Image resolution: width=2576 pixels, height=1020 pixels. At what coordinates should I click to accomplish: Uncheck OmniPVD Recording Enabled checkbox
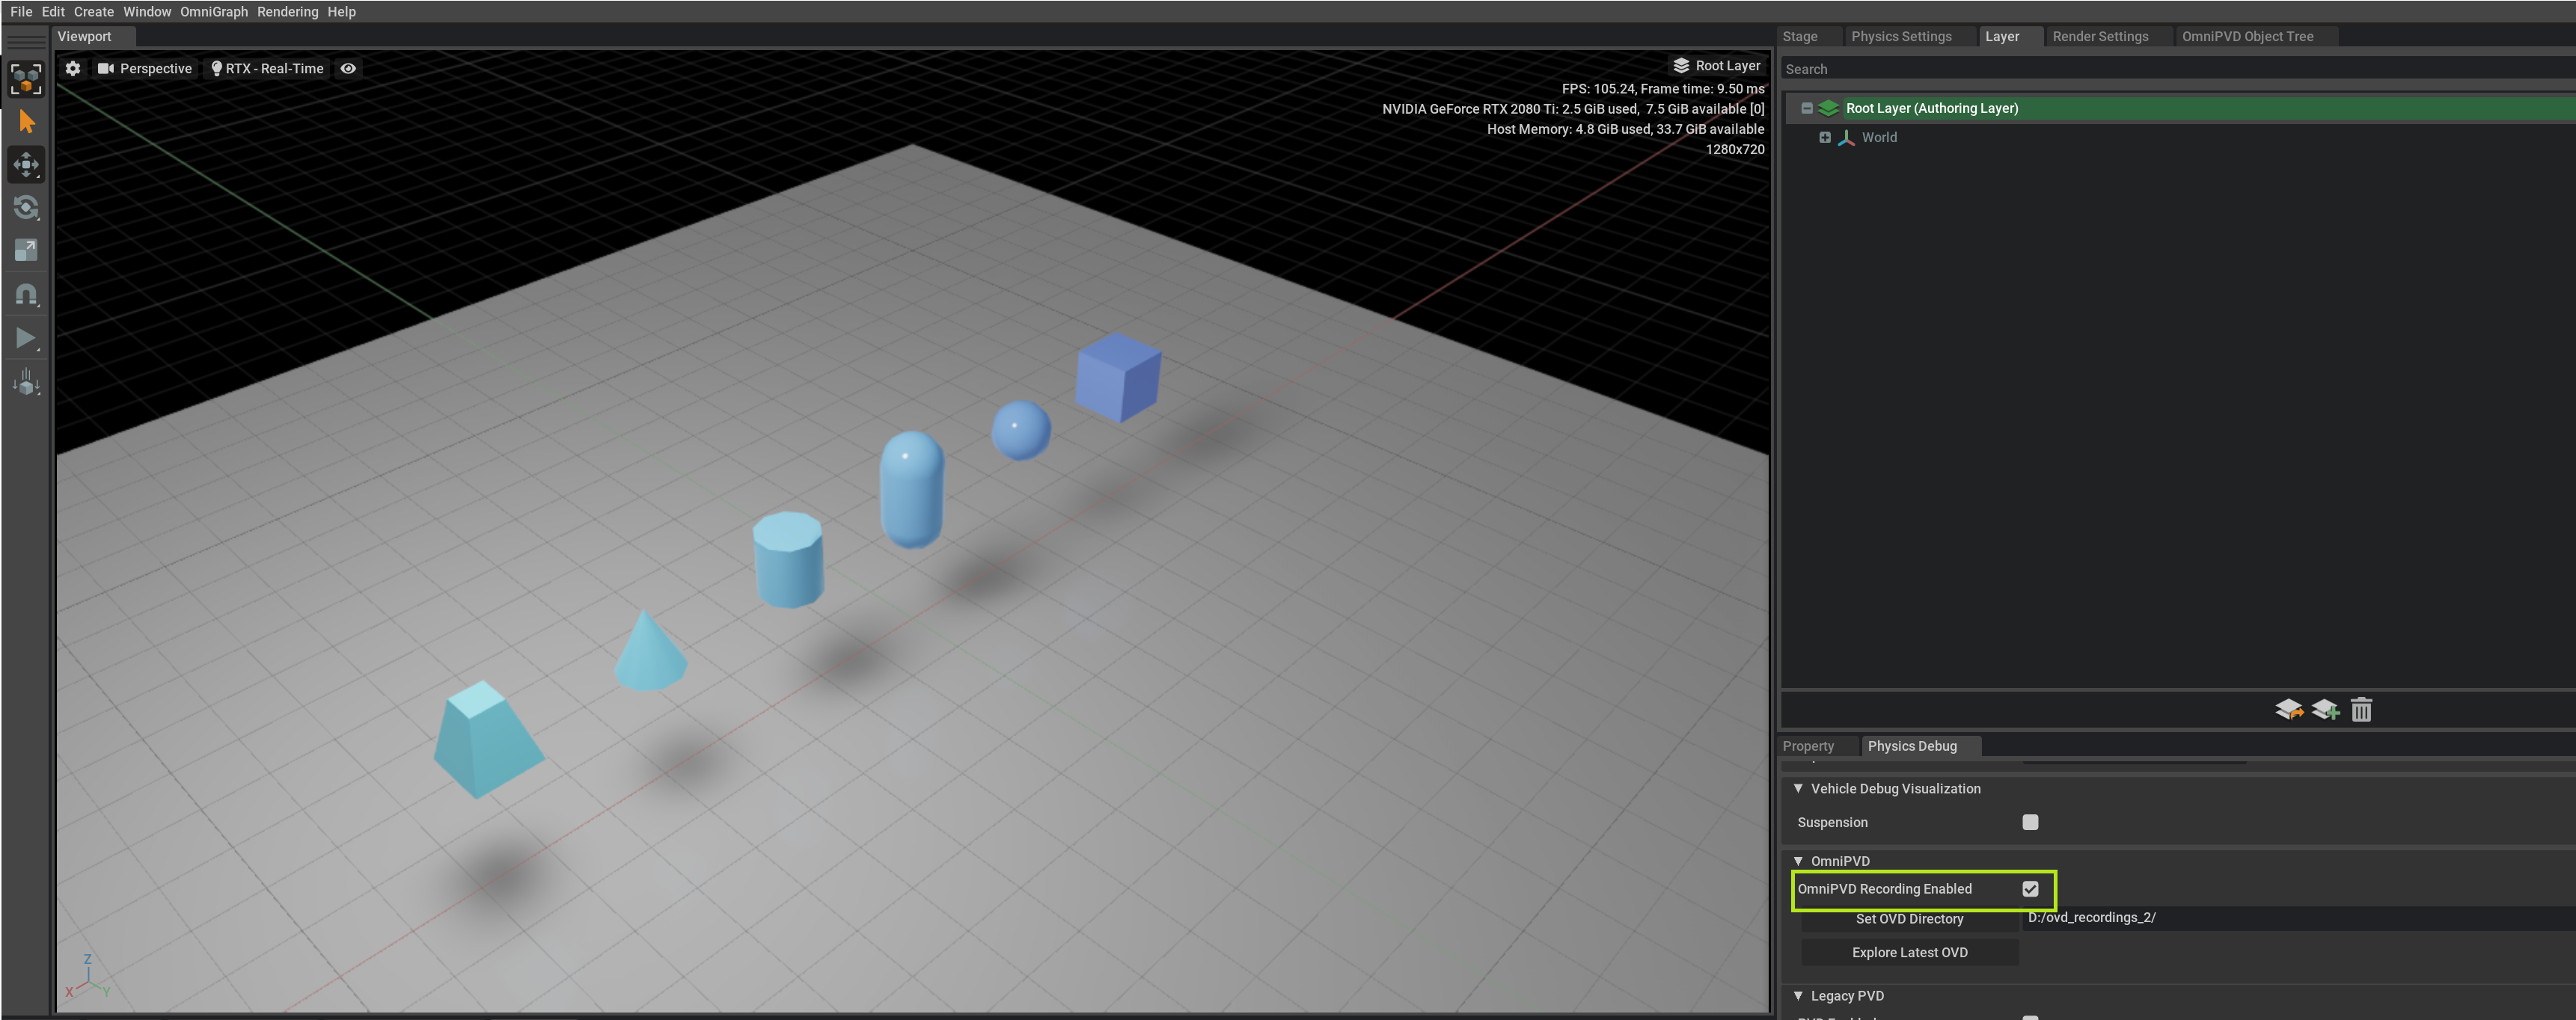tap(2030, 889)
